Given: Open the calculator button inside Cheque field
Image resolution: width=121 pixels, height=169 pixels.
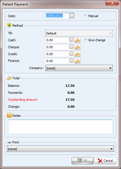Looking at the screenshot, I should pos(71,47).
